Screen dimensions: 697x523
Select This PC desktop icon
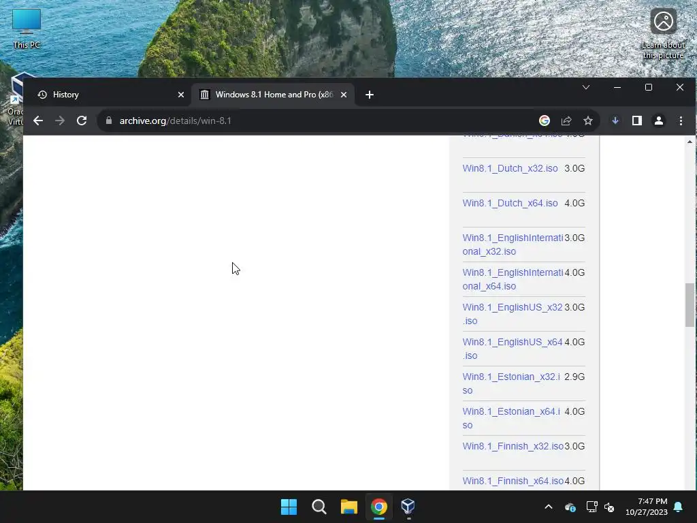27,29
